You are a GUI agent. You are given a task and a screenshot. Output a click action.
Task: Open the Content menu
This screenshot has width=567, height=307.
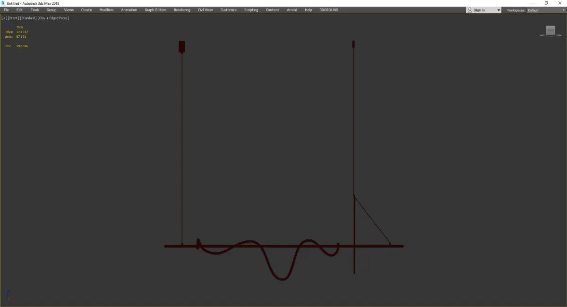[272, 10]
